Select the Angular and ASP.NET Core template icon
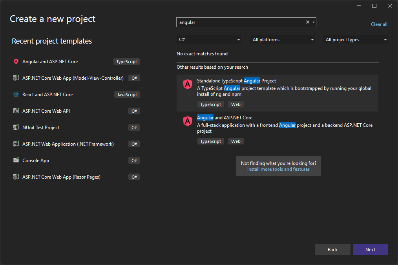The image size is (398, 265). [x=16, y=61]
